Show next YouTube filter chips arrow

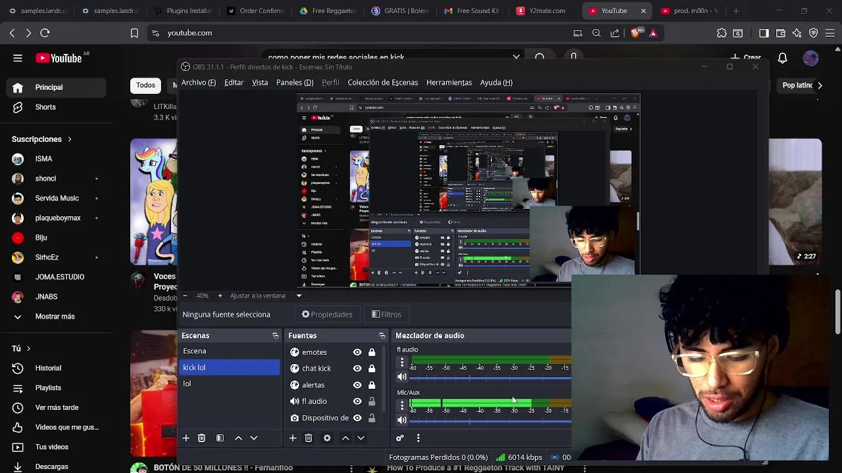820,85
